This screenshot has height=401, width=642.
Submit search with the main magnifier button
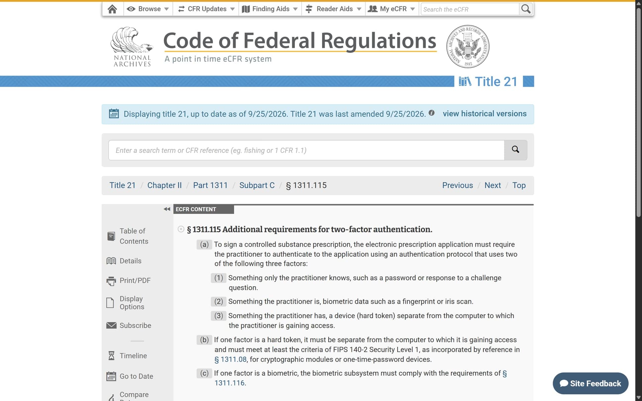click(x=515, y=150)
